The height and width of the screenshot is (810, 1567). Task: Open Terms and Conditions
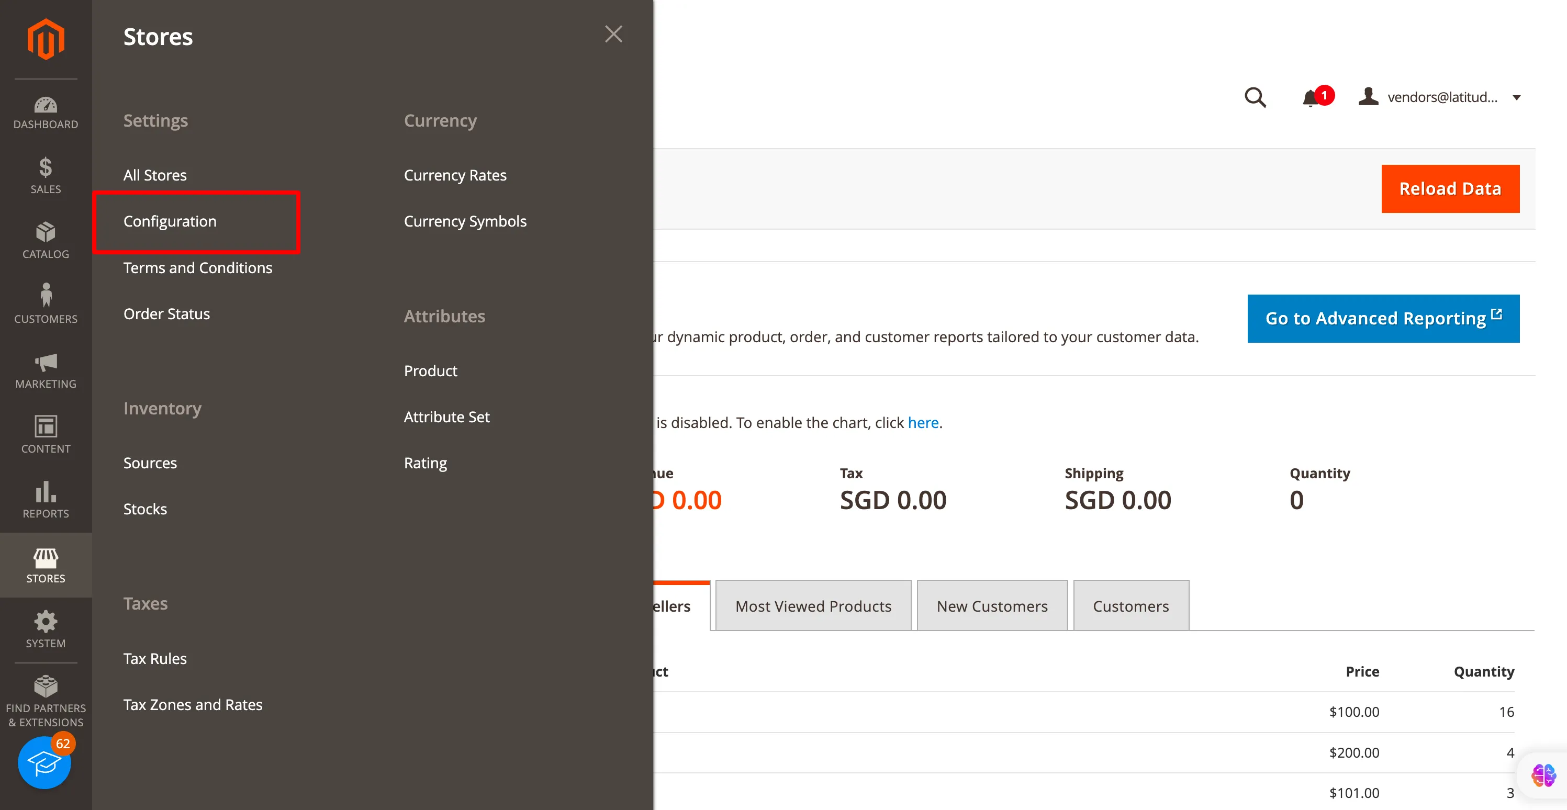coord(198,267)
